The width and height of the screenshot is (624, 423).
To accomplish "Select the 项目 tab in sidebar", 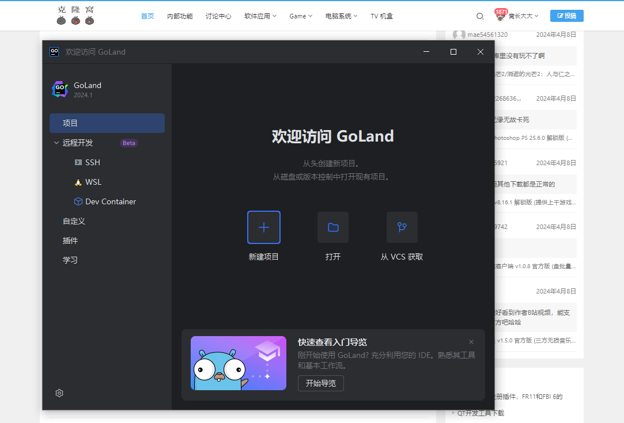I will tap(107, 123).
